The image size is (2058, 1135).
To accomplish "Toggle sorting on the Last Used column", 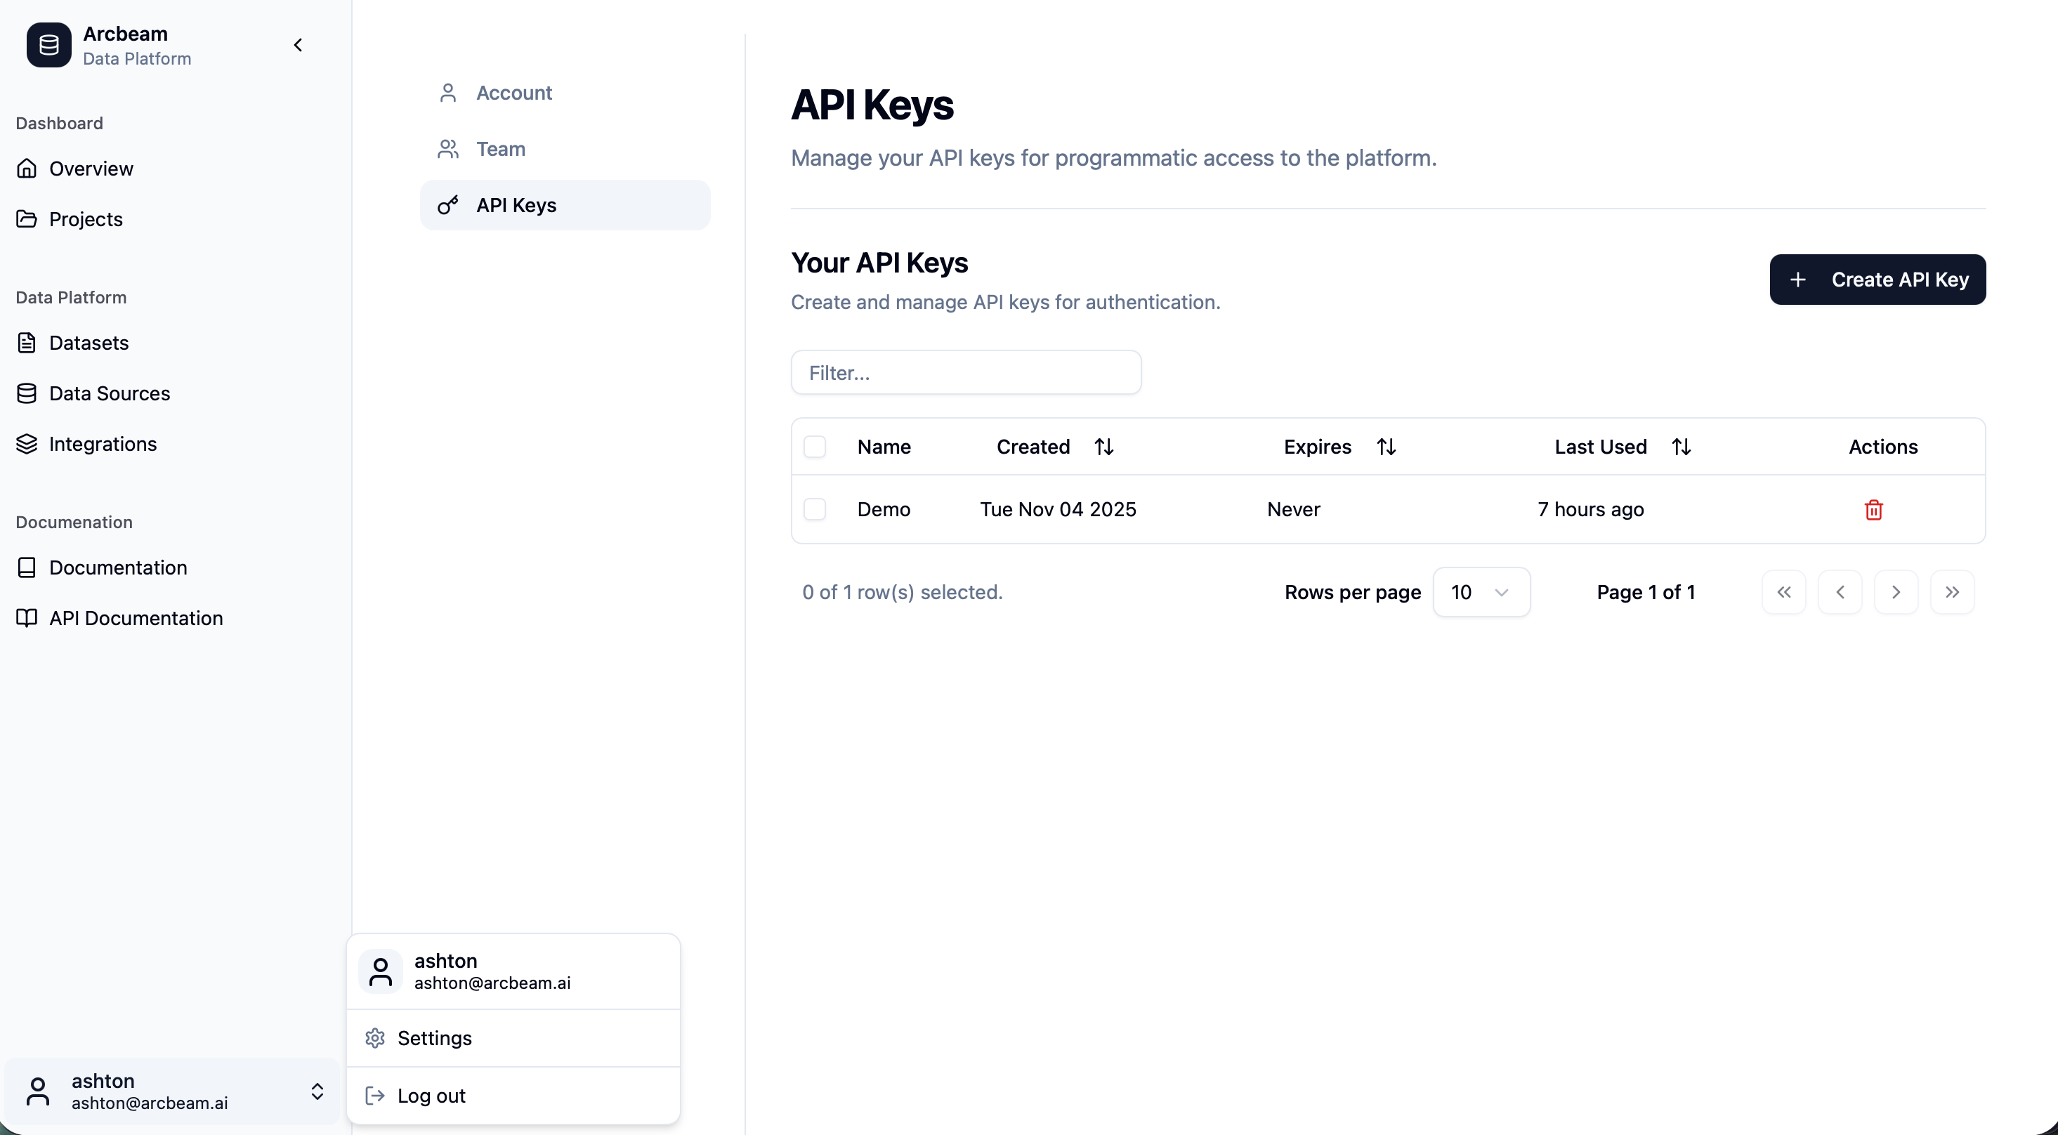I will [1681, 447].
